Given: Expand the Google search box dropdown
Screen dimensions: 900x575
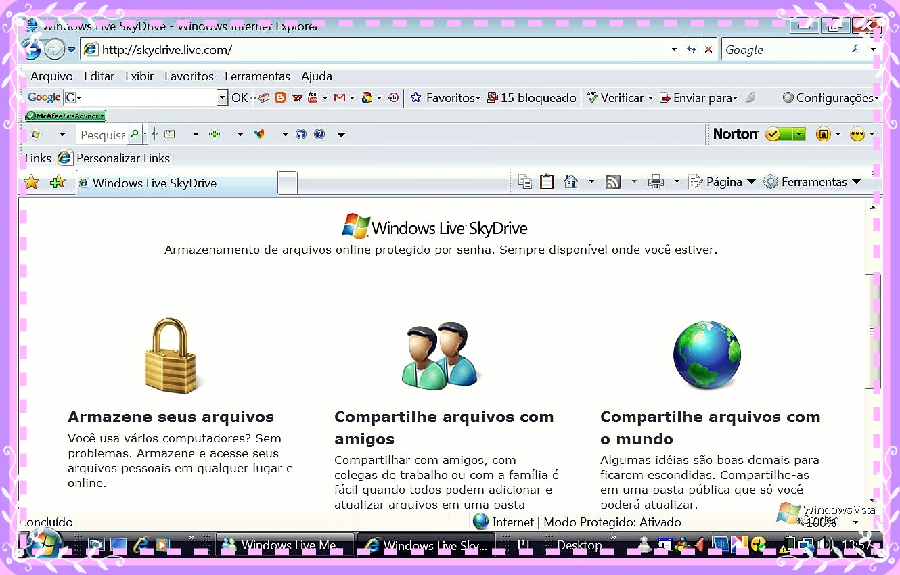Looking at the screenshot, I should [873, 49].
